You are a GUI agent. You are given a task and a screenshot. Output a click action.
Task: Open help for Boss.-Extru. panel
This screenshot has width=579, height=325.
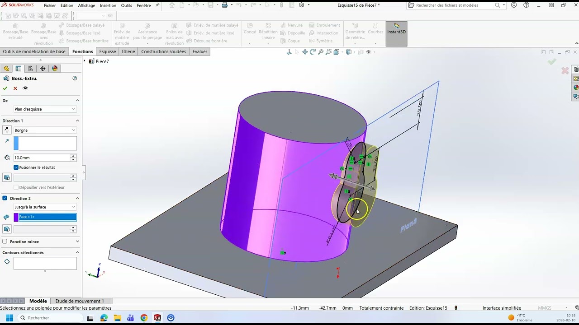[x=75, y=79]
